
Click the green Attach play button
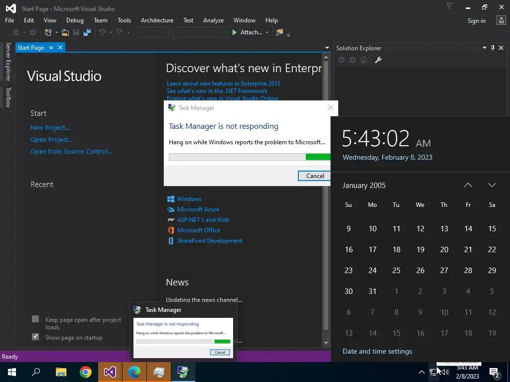pyautogui.click(x=234, y=32)
